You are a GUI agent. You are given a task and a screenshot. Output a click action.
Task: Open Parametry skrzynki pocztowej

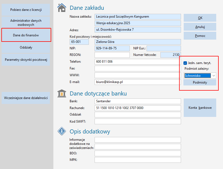[x=26, y=60]
